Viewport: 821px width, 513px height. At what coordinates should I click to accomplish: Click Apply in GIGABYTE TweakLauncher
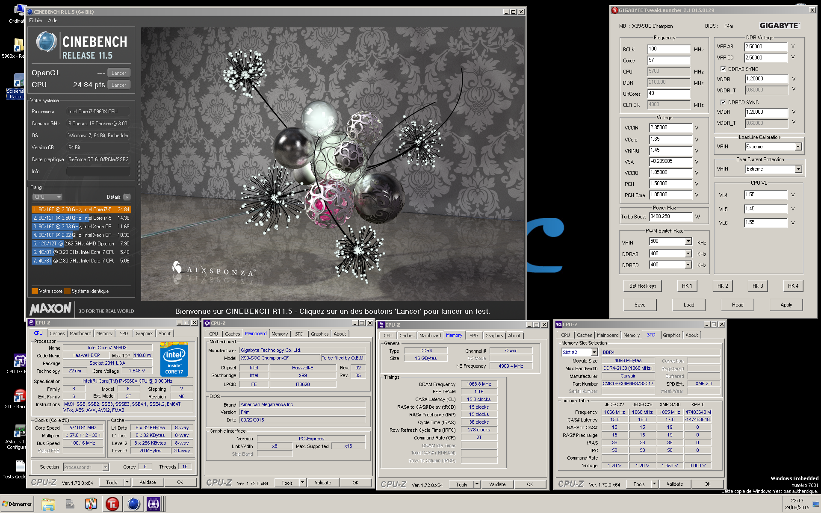pos(786,305)
